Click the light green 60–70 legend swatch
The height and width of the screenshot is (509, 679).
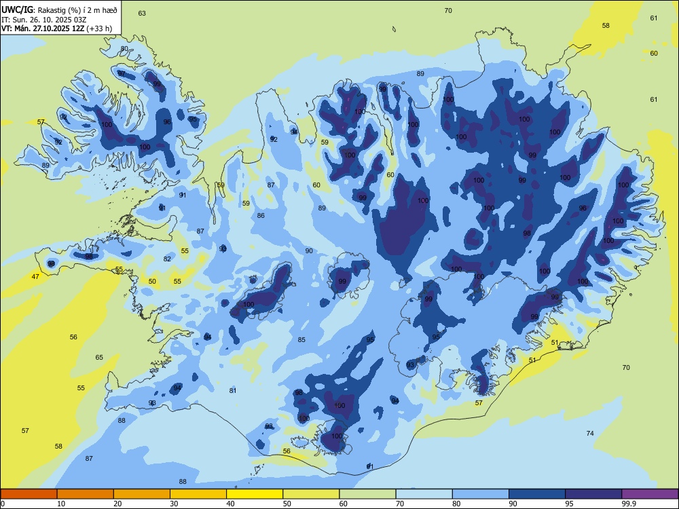click(x=367, y=494)
